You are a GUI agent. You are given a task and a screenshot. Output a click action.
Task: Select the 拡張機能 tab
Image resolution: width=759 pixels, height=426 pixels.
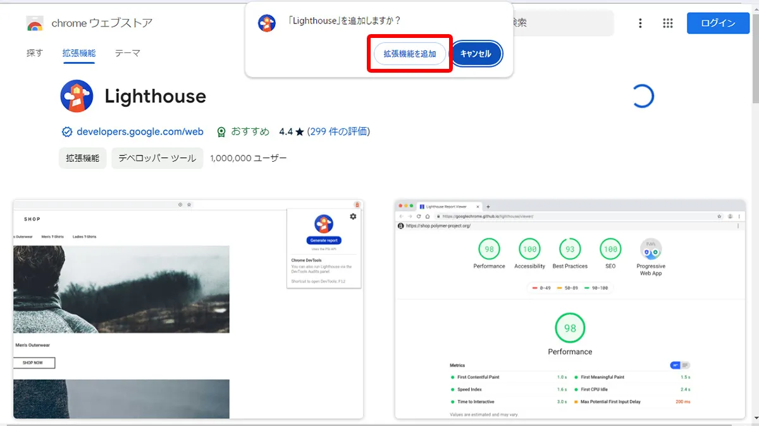coord(78,53)
